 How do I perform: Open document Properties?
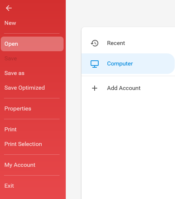[x=18, y=109]
